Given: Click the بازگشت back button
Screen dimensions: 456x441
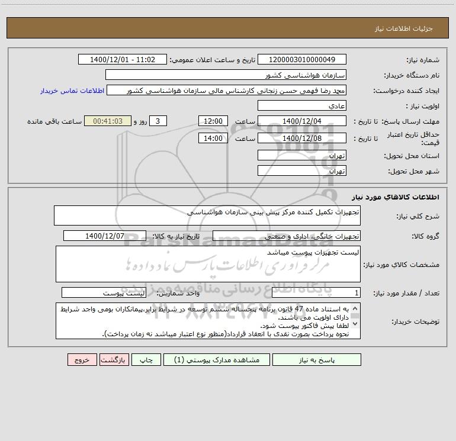Looking at the screenshot, I should tap(114, 360).
